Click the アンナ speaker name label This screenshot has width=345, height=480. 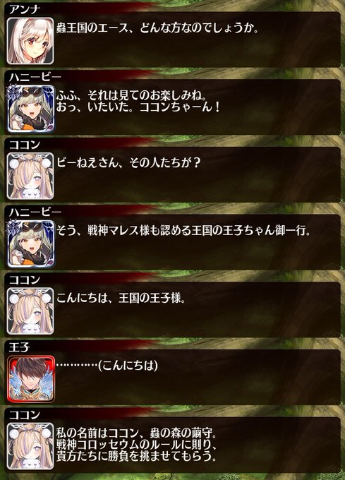pyautogui.click(x=25, y=9)
